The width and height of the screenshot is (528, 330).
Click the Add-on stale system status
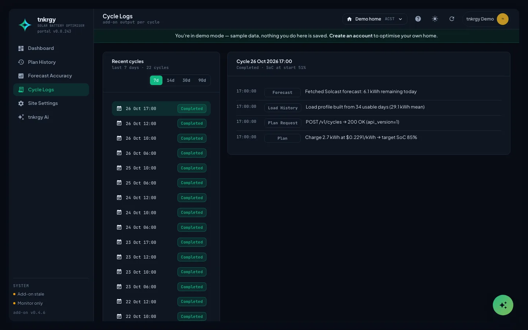(29, 294)
